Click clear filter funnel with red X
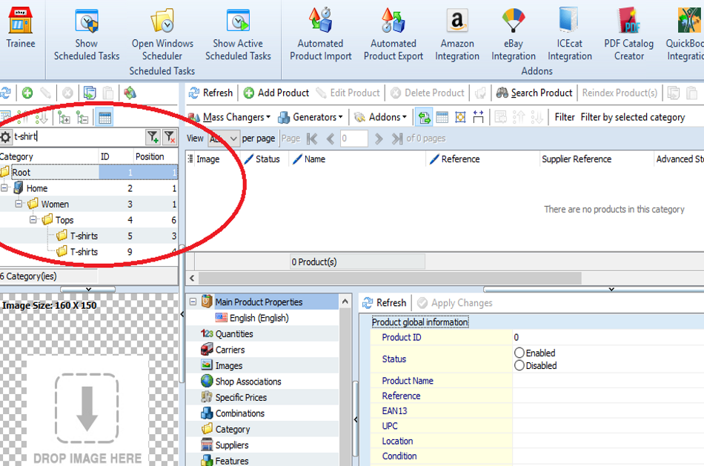The image size is (704, 466). [x=169, y=136]
